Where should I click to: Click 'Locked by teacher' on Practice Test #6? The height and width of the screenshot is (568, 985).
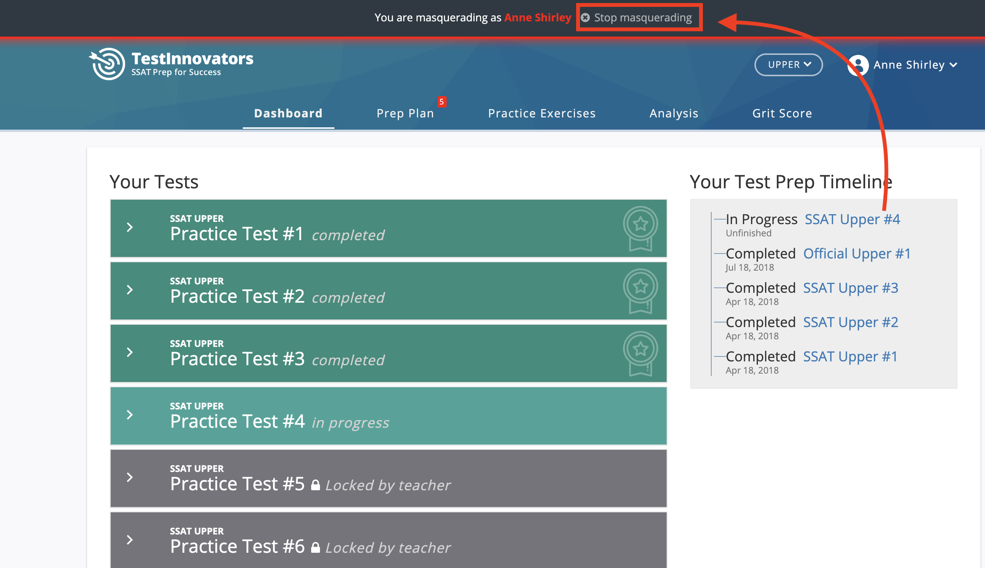tap(388, 547)
